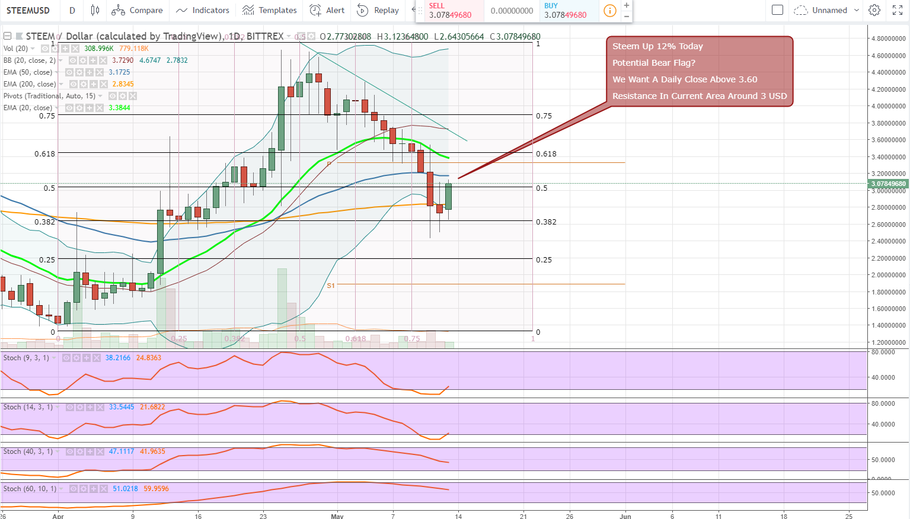Click the order panel info icon
The image size is (910, 519).
pyautogui.click(x=609, y=11)
